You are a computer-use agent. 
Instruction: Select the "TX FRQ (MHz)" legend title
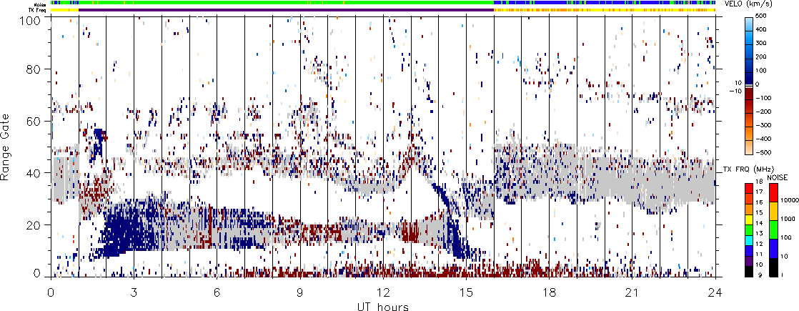pos(749,169)
